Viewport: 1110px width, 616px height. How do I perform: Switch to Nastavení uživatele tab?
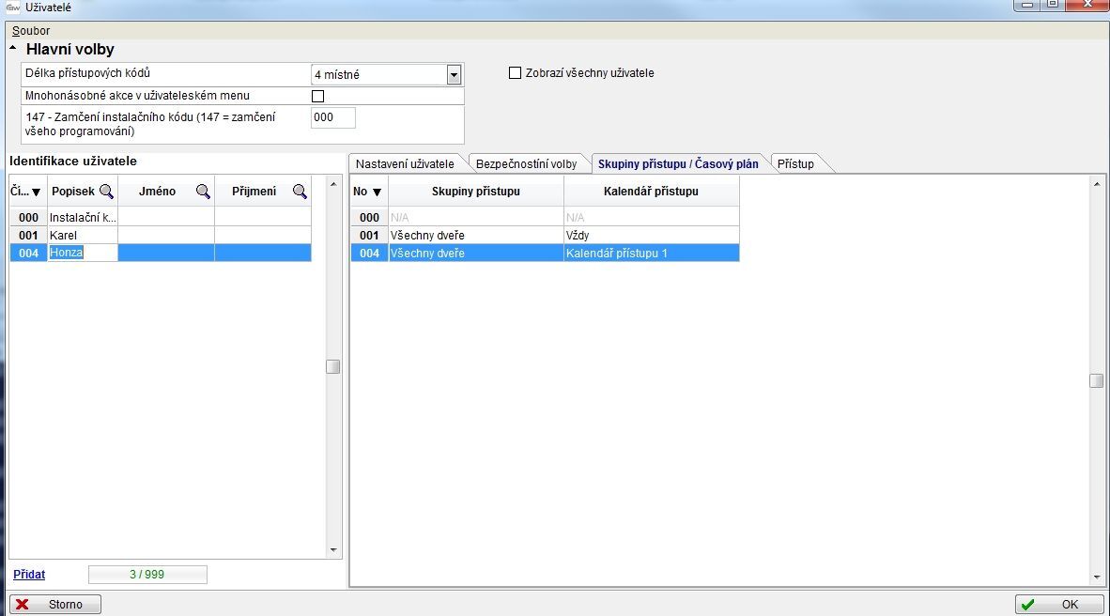pos(405,164)
